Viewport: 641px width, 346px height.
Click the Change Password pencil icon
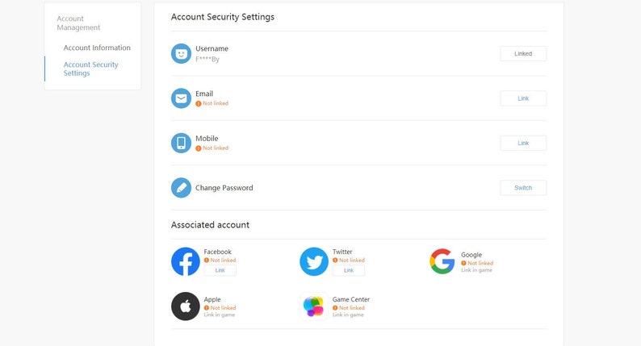pyautogui.click(x=181, y=187)
